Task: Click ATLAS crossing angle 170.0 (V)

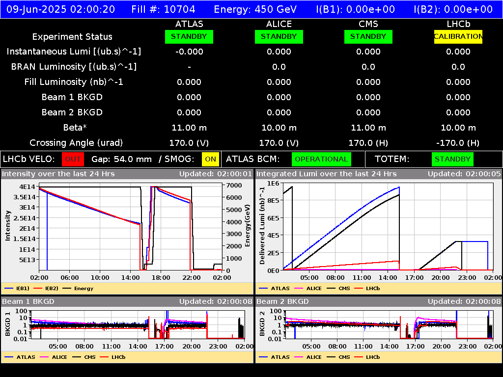Action: pyautogui.click(x=189, y=143)
